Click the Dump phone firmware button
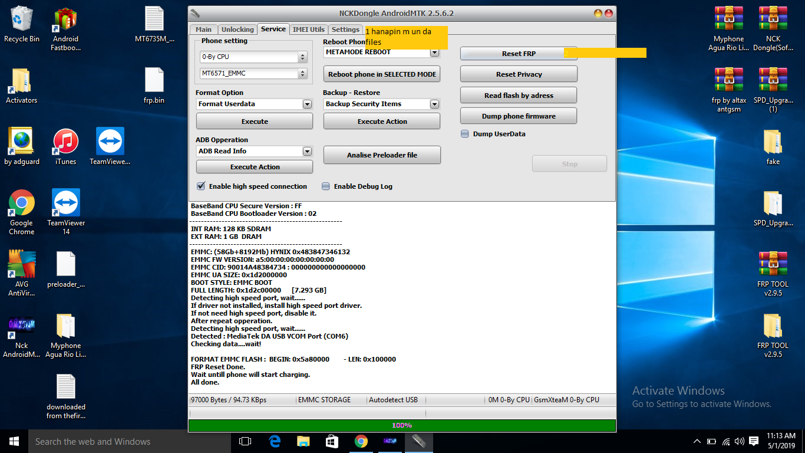Viewport: 805px width, 453px height. (519, 116)
